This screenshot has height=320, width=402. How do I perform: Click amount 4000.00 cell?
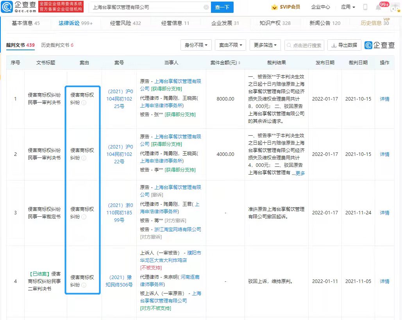click(225, 154)
